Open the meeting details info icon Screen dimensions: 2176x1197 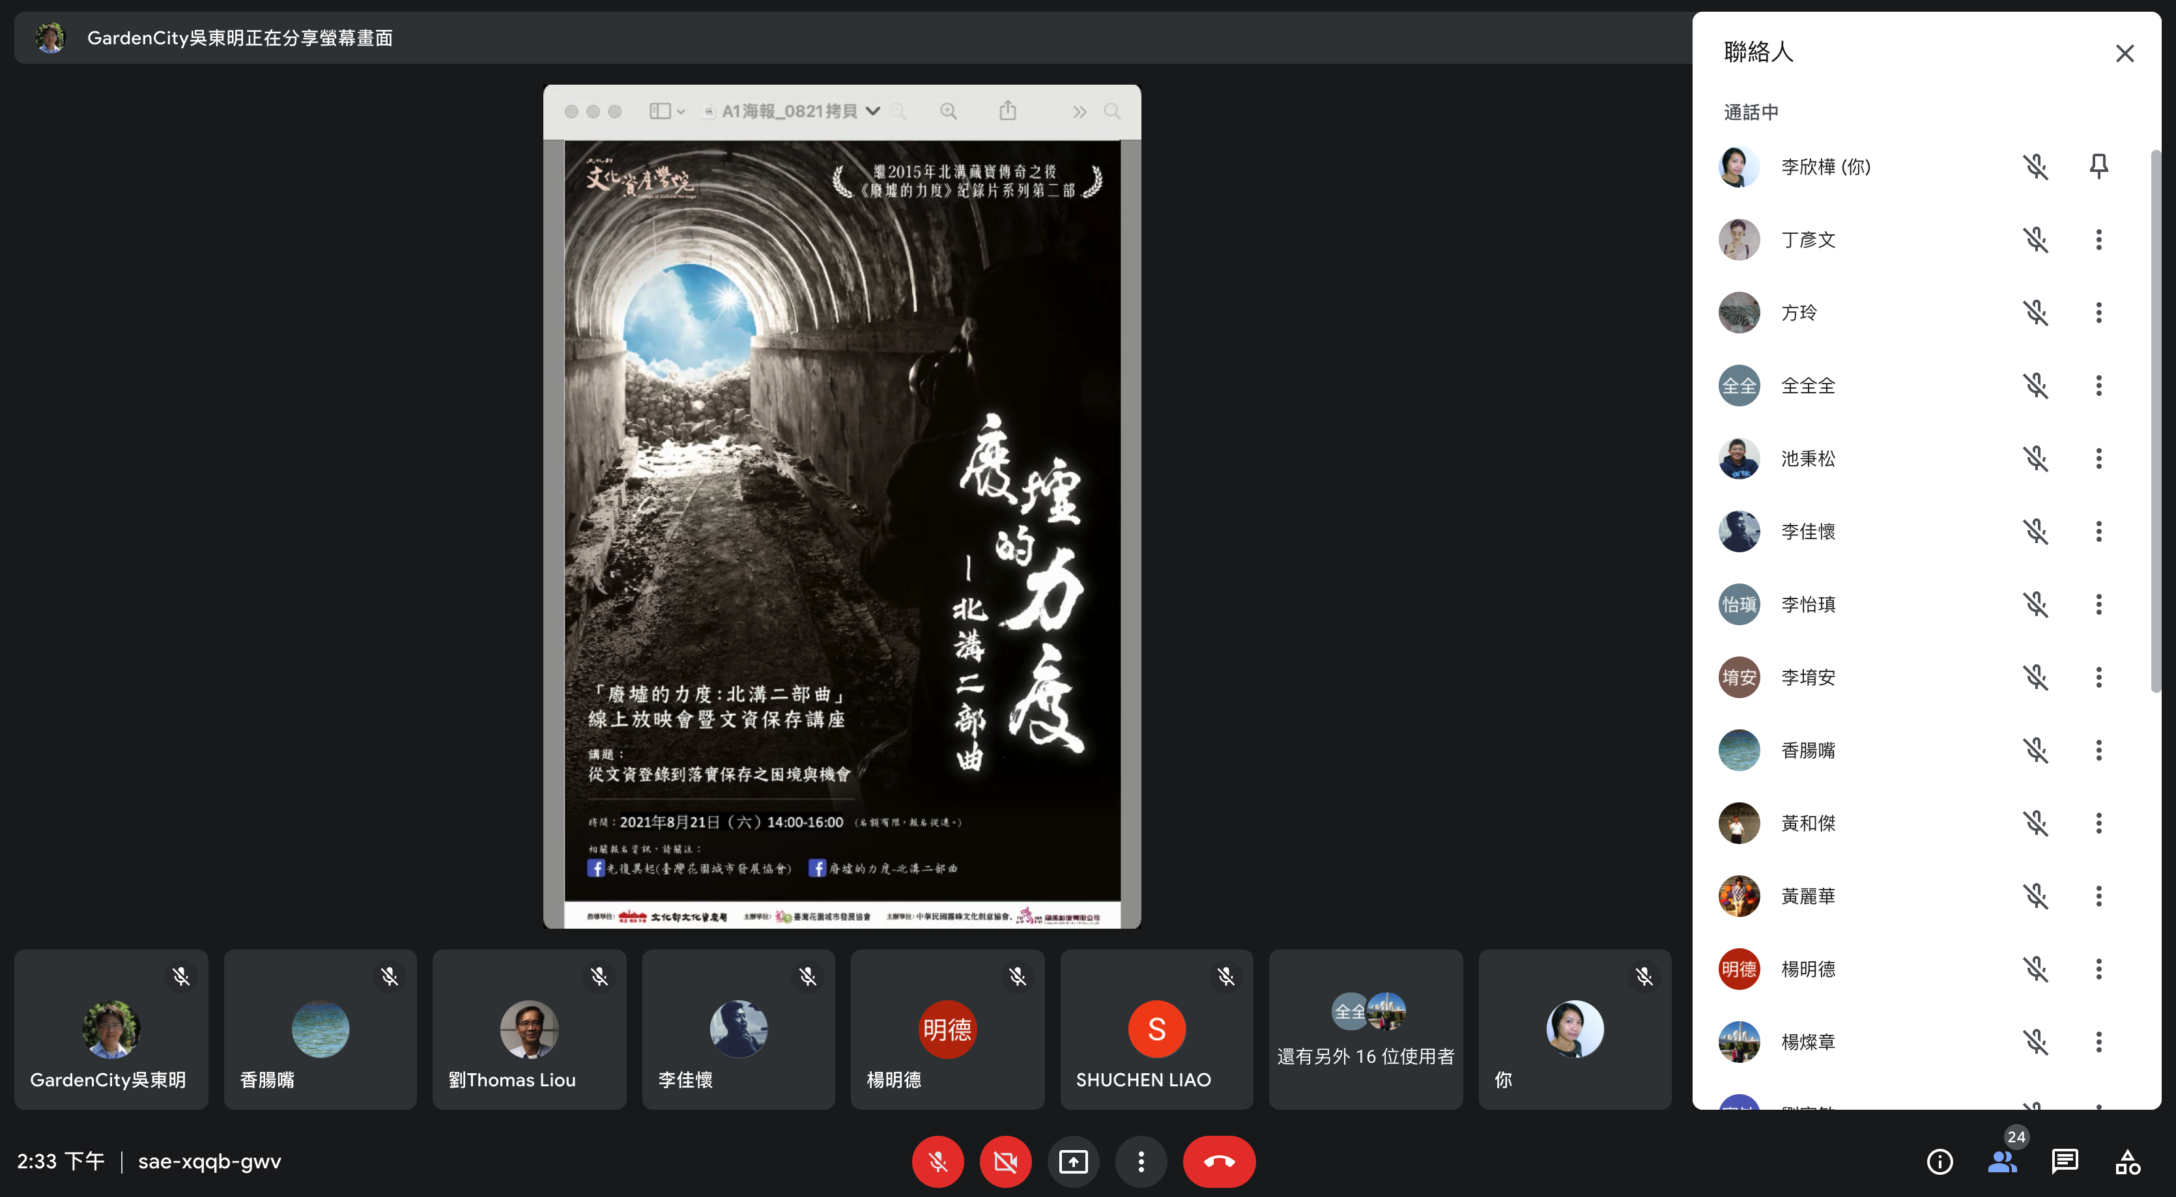[1940, 1162]
